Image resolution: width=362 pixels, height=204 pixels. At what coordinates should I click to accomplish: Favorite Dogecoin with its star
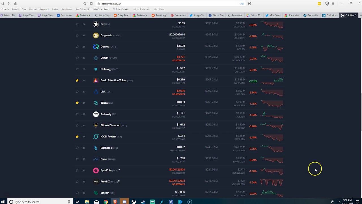click(77, 35)
